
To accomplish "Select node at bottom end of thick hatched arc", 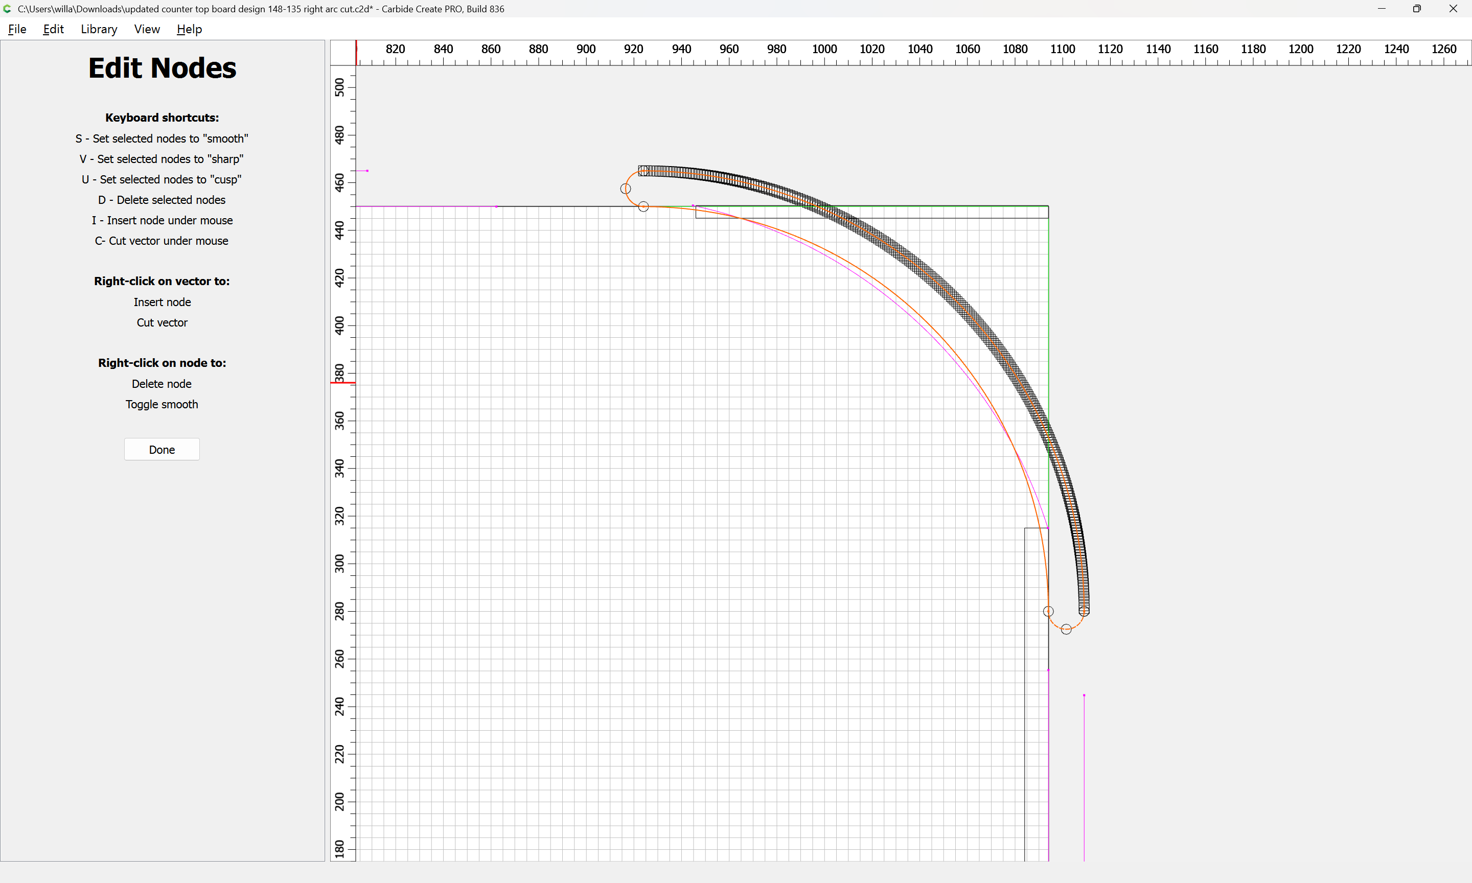I will [x=1084, y=611].
